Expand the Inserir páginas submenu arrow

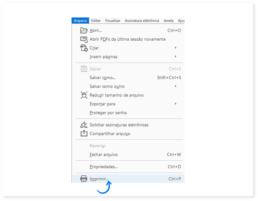(175, 56)
